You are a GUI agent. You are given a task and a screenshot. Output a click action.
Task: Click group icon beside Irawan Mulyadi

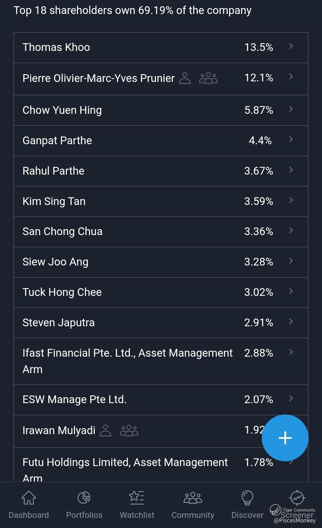pos(129,430)
